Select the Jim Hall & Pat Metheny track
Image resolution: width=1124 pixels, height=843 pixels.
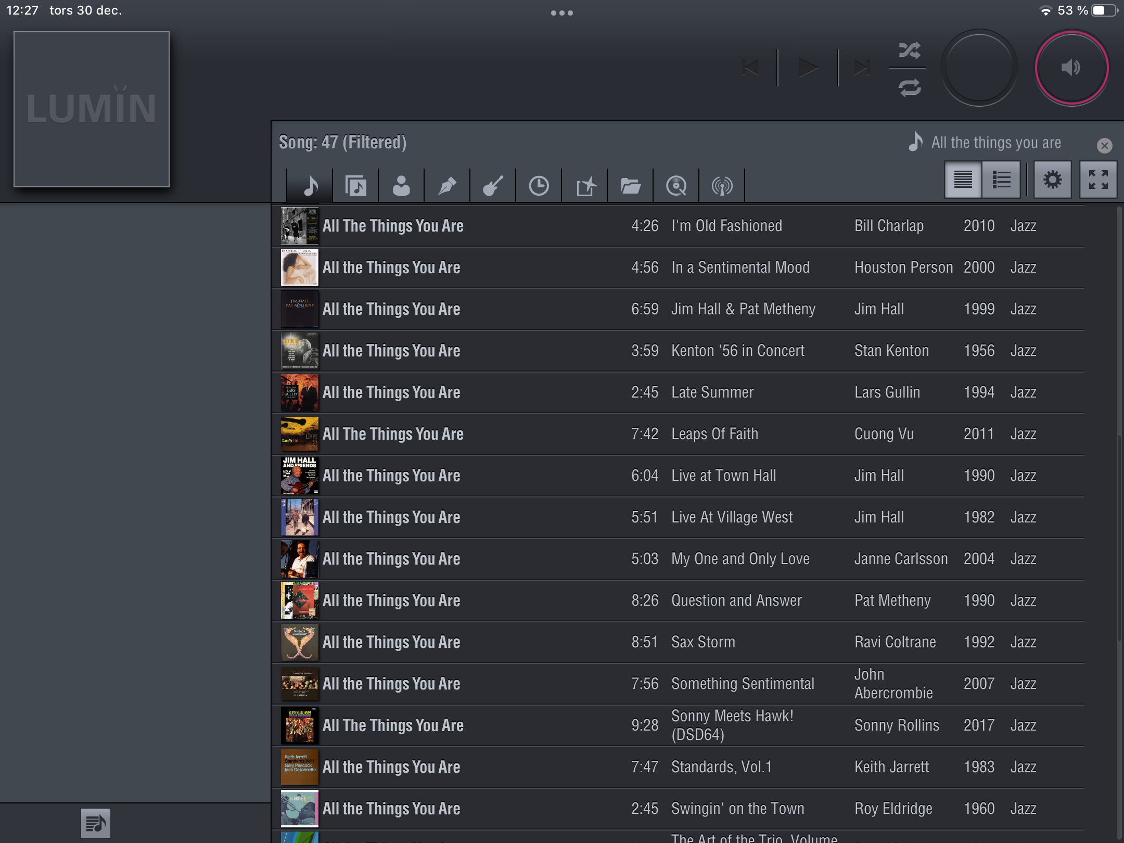(x=678, y=309)
